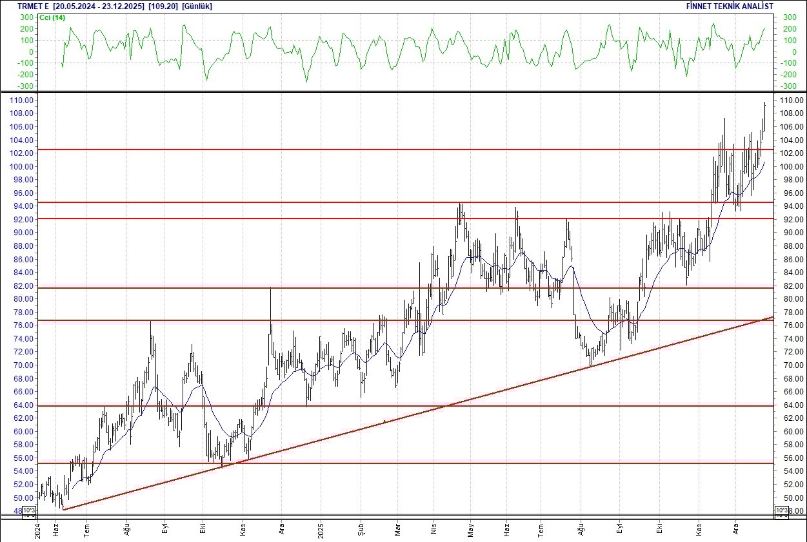Click the 110.00 price axis label
This screenshot has height=542, width=807.
tap(23, 101)
